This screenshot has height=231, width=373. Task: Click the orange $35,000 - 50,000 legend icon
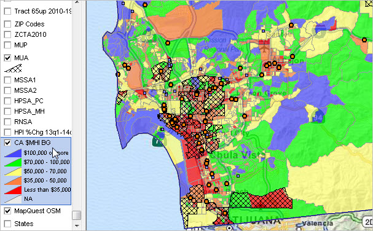[x=13, y=181]
